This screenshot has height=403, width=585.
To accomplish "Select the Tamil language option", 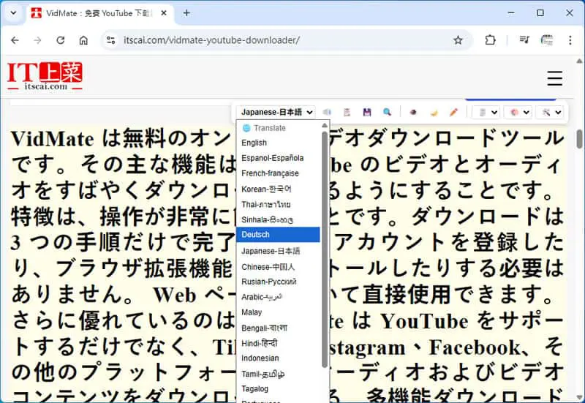I will coord(278,374).
